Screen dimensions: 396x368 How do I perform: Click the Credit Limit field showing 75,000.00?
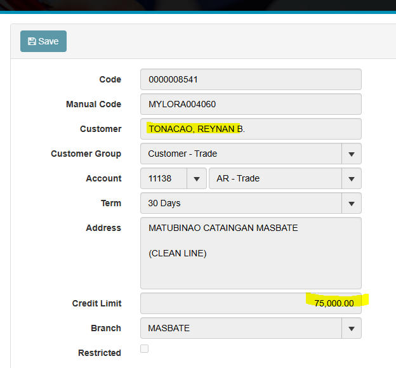(251, 303)
